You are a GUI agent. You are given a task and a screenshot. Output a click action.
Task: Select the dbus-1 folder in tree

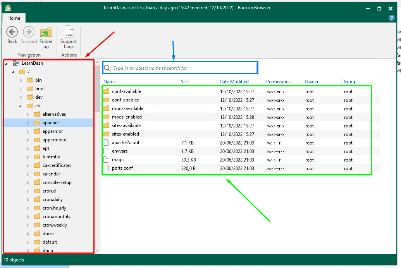[x=50, y=234]
